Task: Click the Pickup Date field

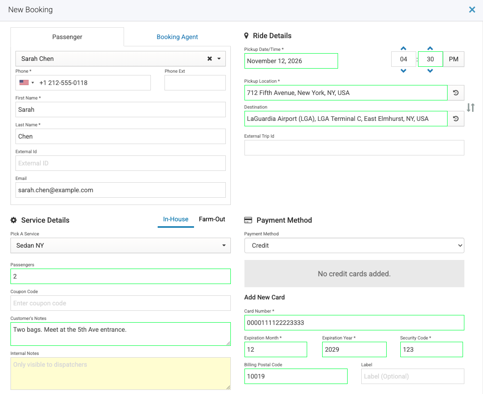Action: pyautogui.click(x=291, y=61)
